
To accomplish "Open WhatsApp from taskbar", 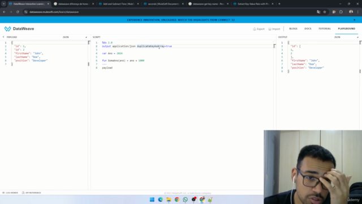I will [185, 199].
